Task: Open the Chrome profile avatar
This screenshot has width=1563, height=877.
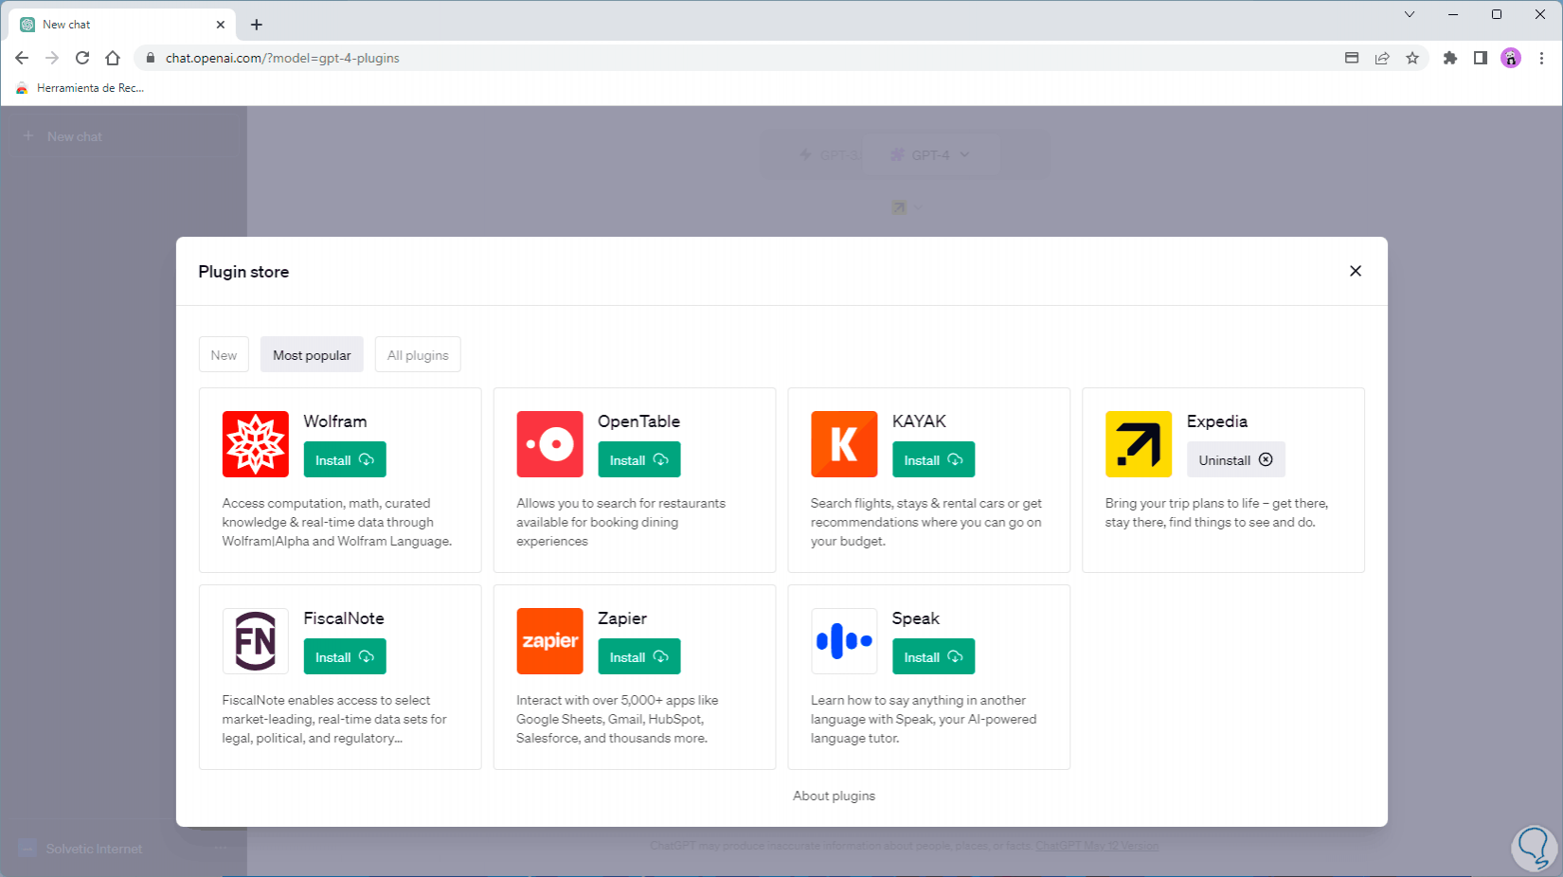Action: (x=1511, y=58)
